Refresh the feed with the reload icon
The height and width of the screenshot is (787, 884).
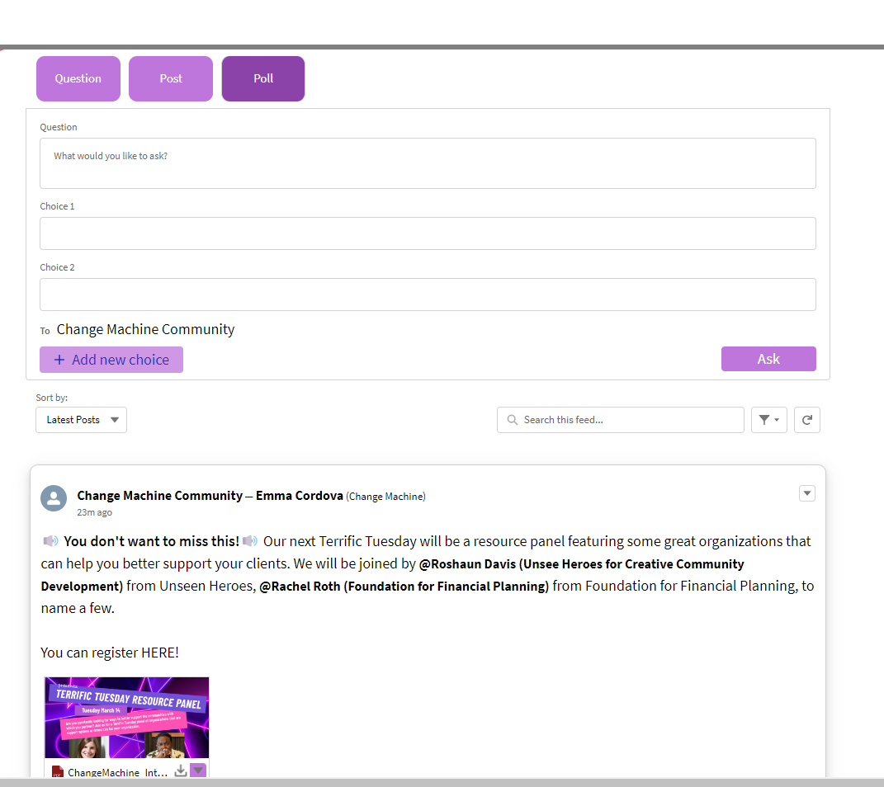(806, 420)
